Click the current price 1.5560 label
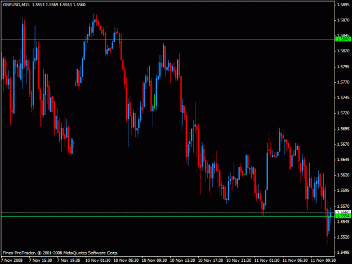Screen dimensions: 352x264 click(343, 212)
